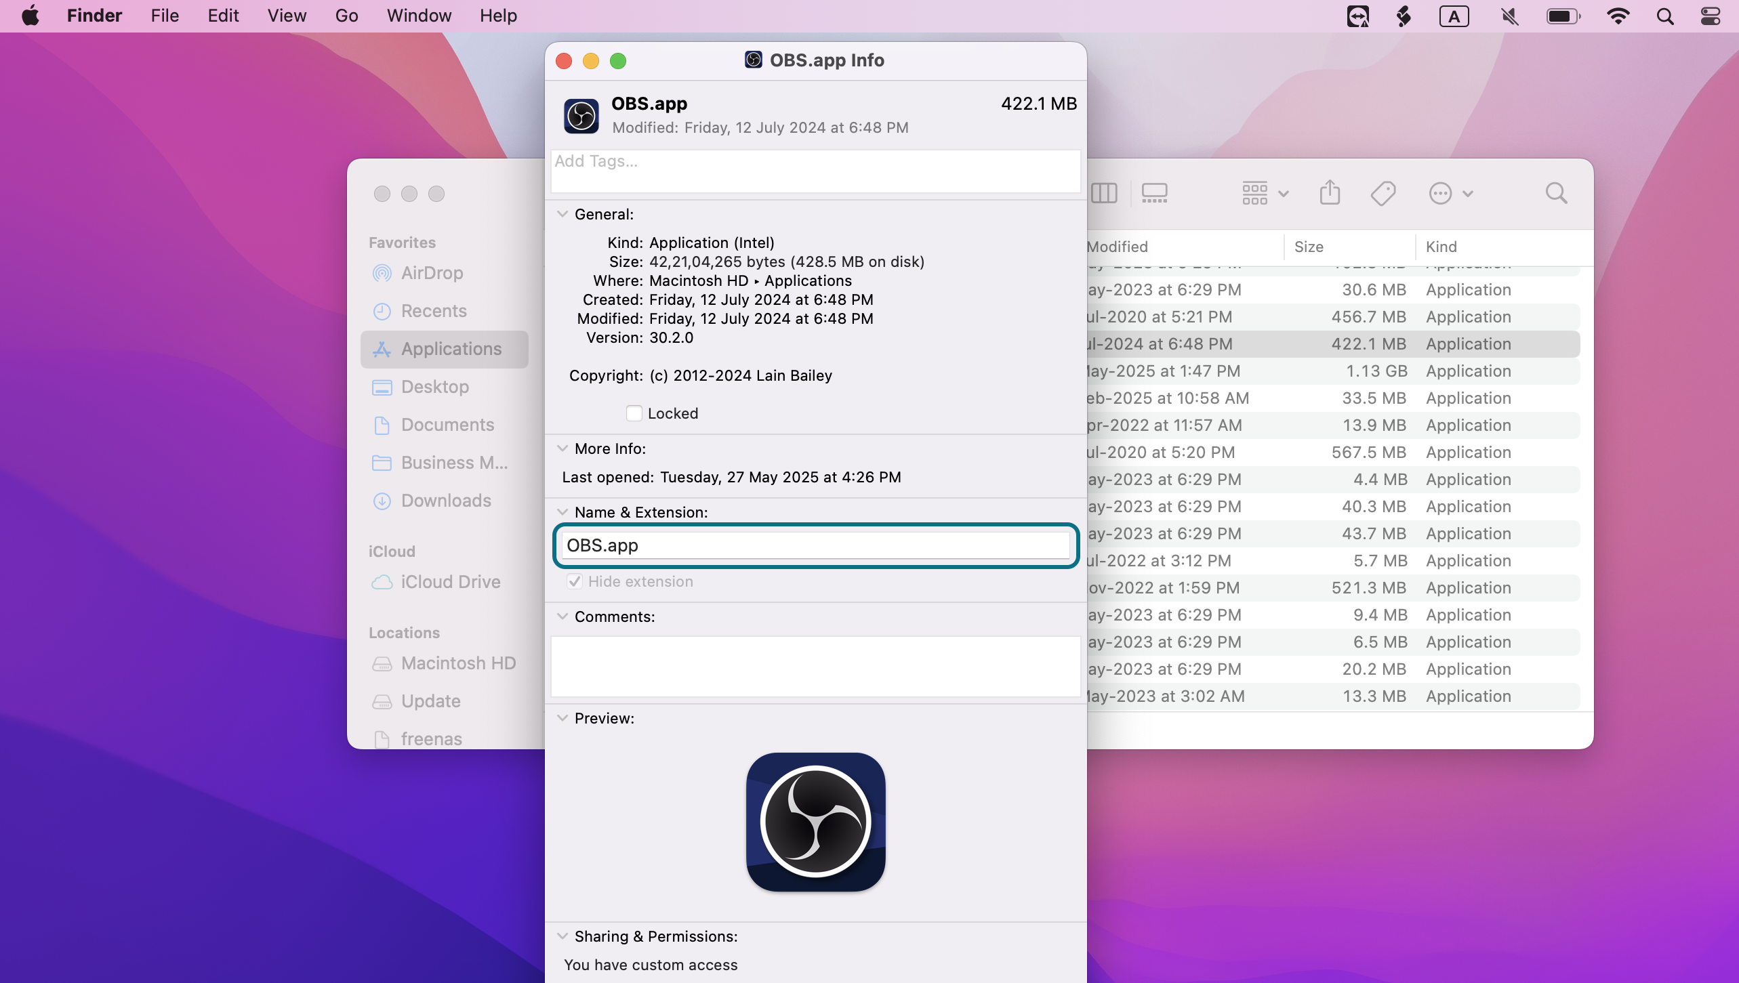Click the Apple menu icon
Screen dimensions: 1739x983
(x=30, y=16)
